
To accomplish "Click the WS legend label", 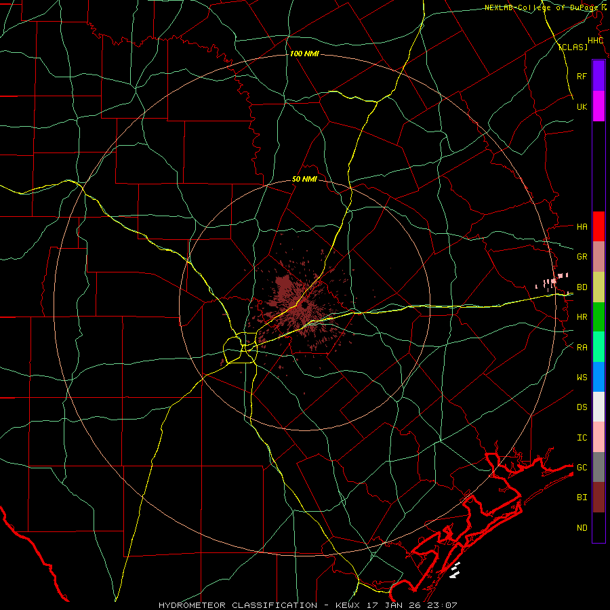I will tap(582, 378).
